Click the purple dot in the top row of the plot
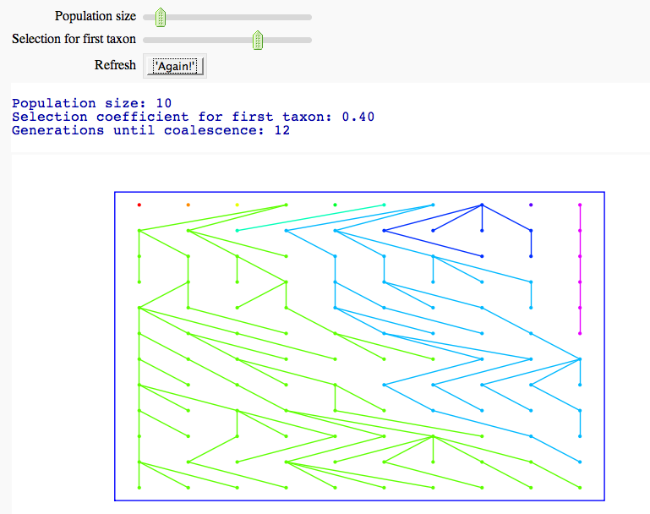The height and width of the screenshot is (514, 650). [x=531, y=205]
